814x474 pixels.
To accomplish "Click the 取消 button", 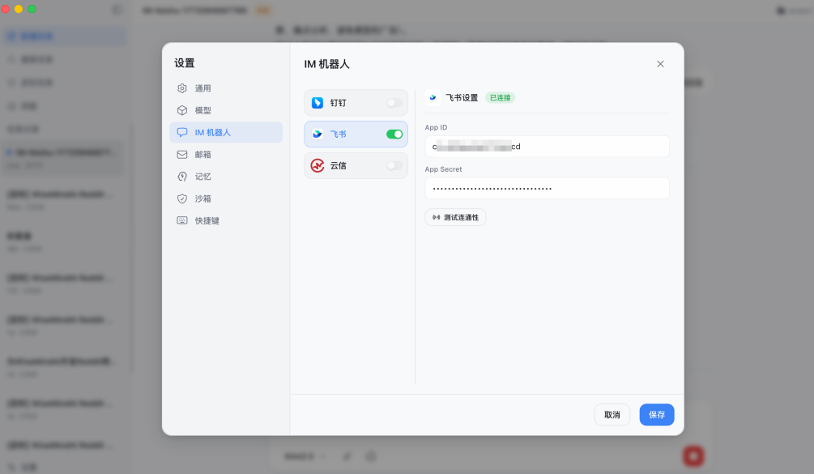I will point(612,415).
